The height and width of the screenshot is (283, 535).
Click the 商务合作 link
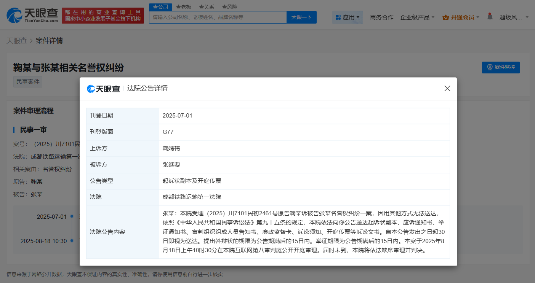(x=381, y=17)
